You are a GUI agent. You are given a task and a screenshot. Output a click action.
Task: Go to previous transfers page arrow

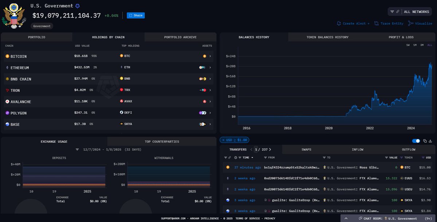(251, 150)
